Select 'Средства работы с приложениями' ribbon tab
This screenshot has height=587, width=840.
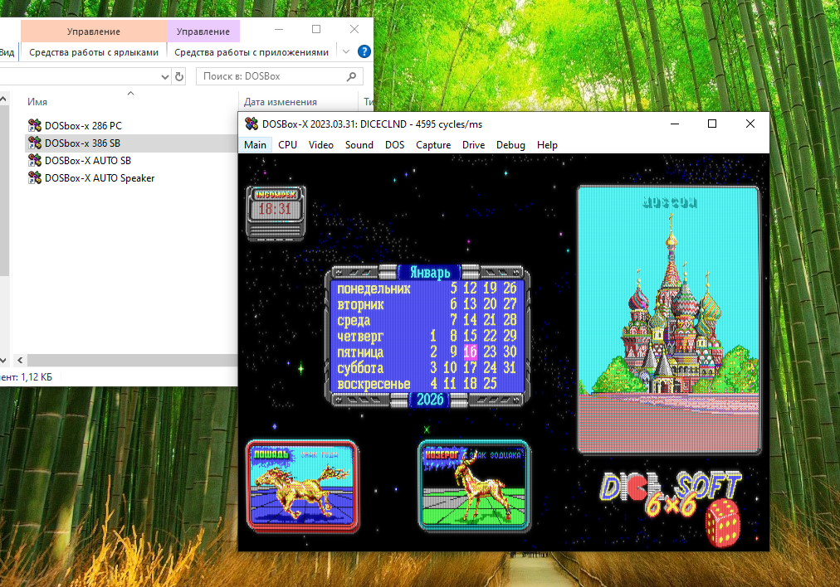click(252, 52)
